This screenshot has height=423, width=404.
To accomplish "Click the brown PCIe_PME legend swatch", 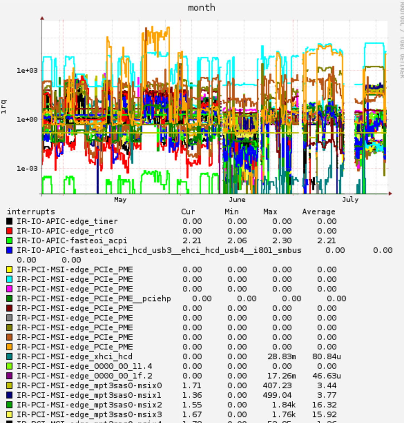I will tap(9, 337).
